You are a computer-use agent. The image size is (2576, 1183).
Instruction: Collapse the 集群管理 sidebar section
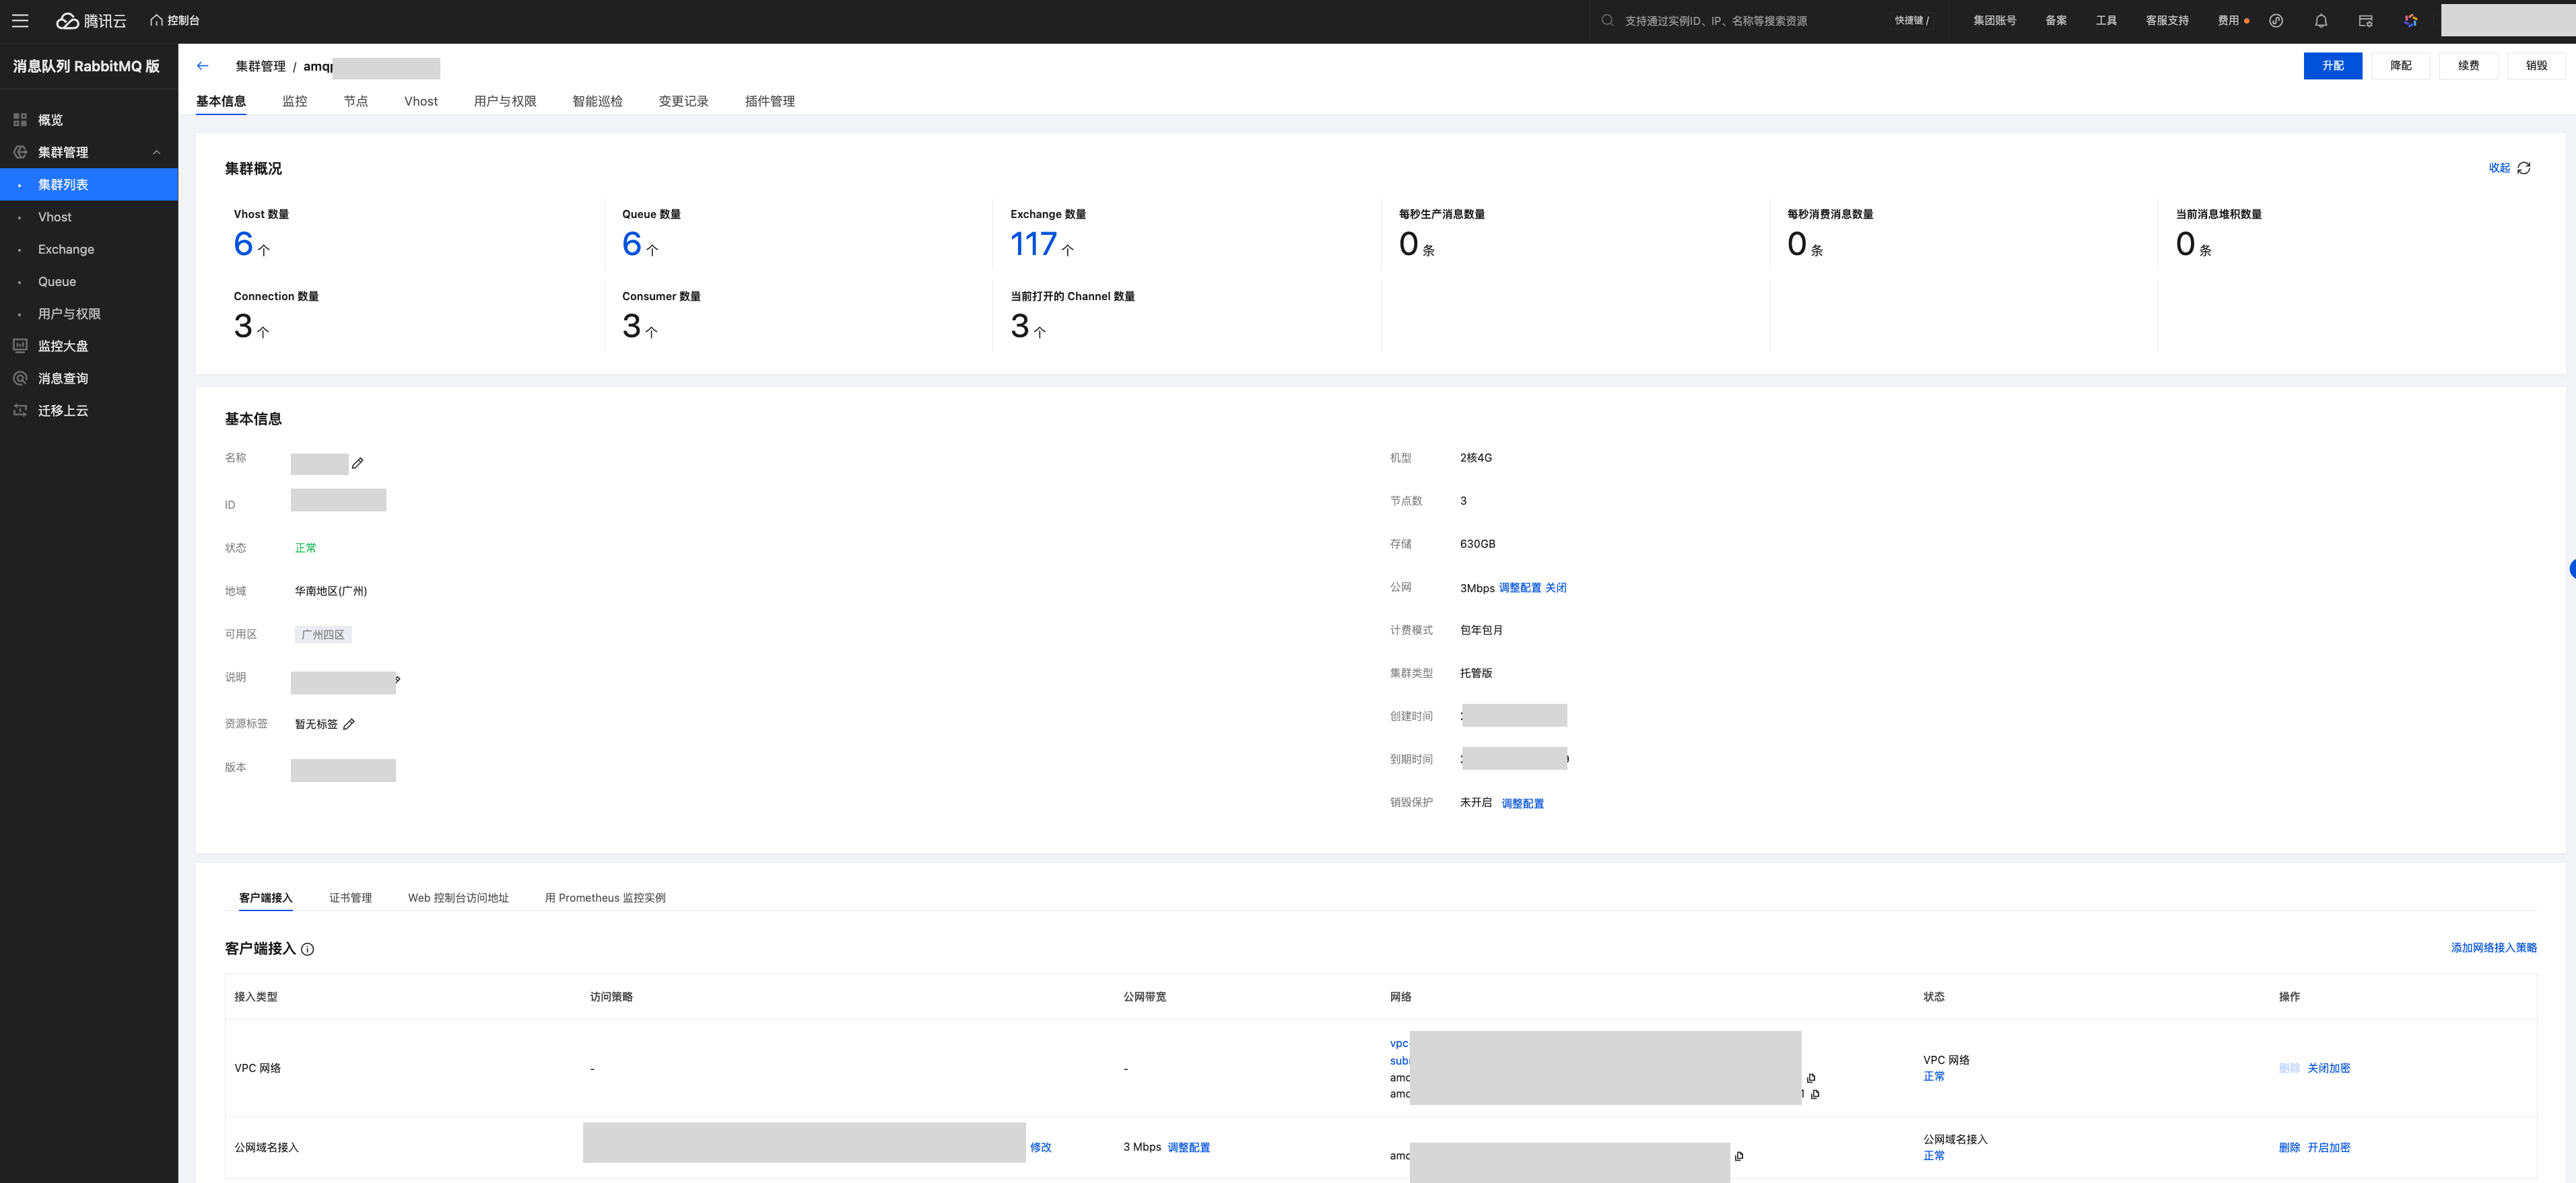coord(156,152)
